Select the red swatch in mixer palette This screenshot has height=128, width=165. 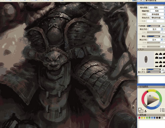pyautogui.click(x=139, y=118)
